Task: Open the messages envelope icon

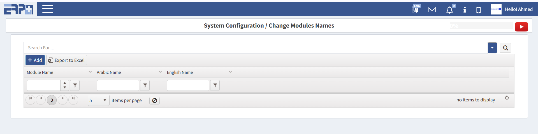Action: point(432,9)
